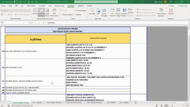
Task: Open the Yardım ribbon tab
Action: [90, 6]
